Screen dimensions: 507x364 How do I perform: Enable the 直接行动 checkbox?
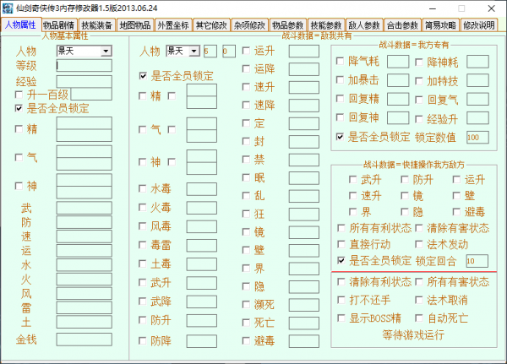point(341,244)
